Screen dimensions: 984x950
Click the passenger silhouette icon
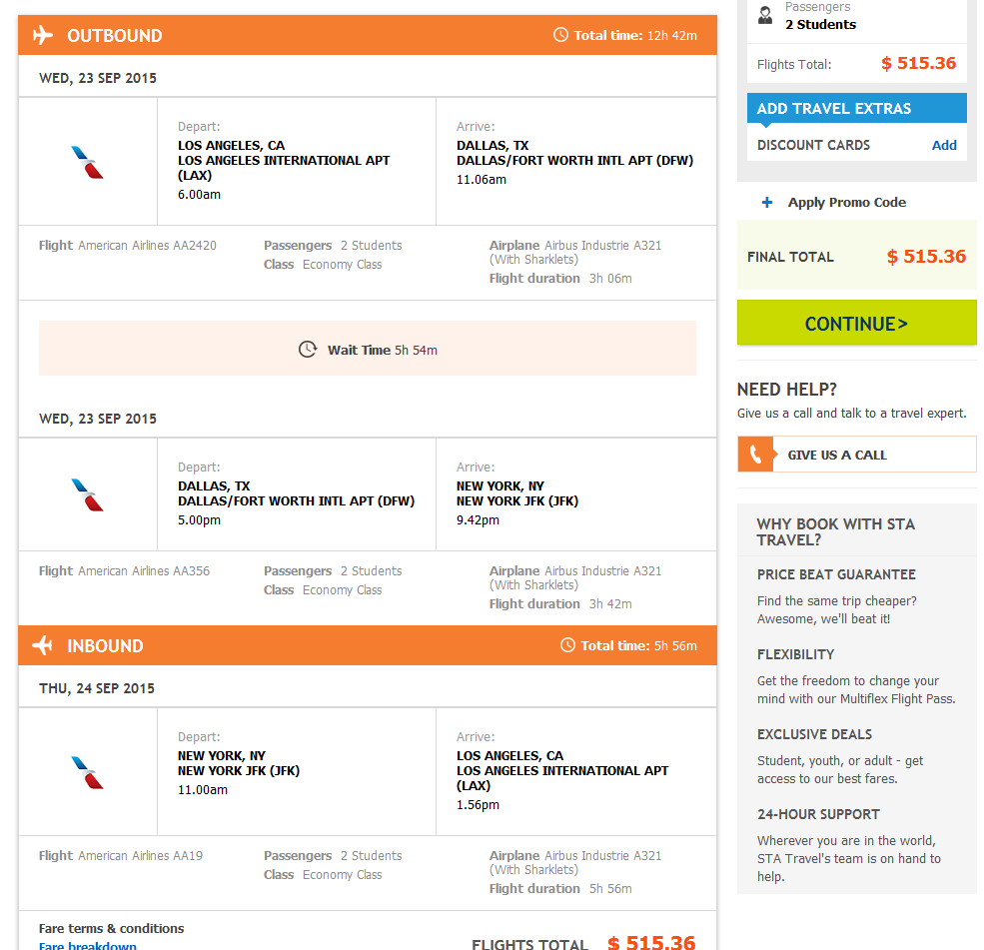coord(765,16)
